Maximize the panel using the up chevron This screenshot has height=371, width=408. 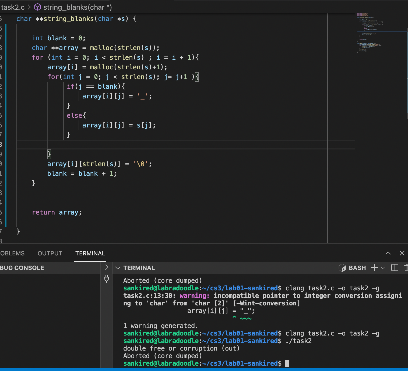(388, 253)
